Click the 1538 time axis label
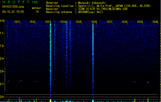This screenshot has width=161, height=102. pos(124,22)
